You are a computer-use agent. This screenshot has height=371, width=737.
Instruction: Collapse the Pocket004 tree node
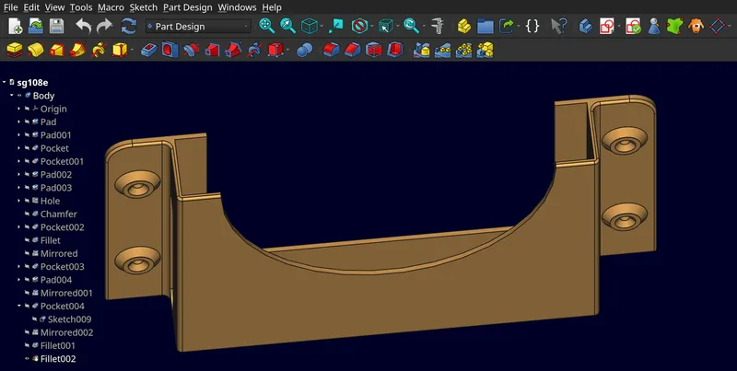click(x=18, y=307)
